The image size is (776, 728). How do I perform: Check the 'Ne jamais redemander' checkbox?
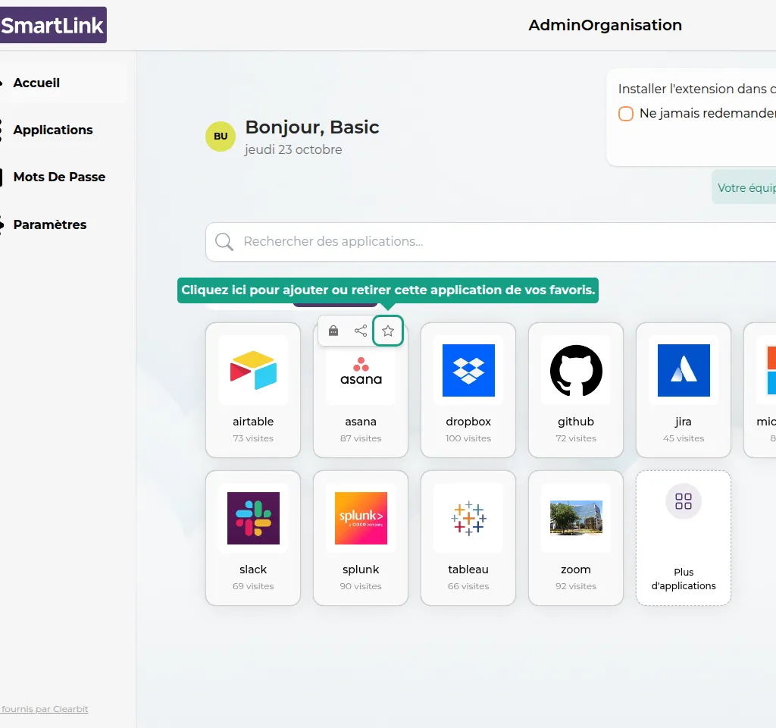tap(626, 114)
